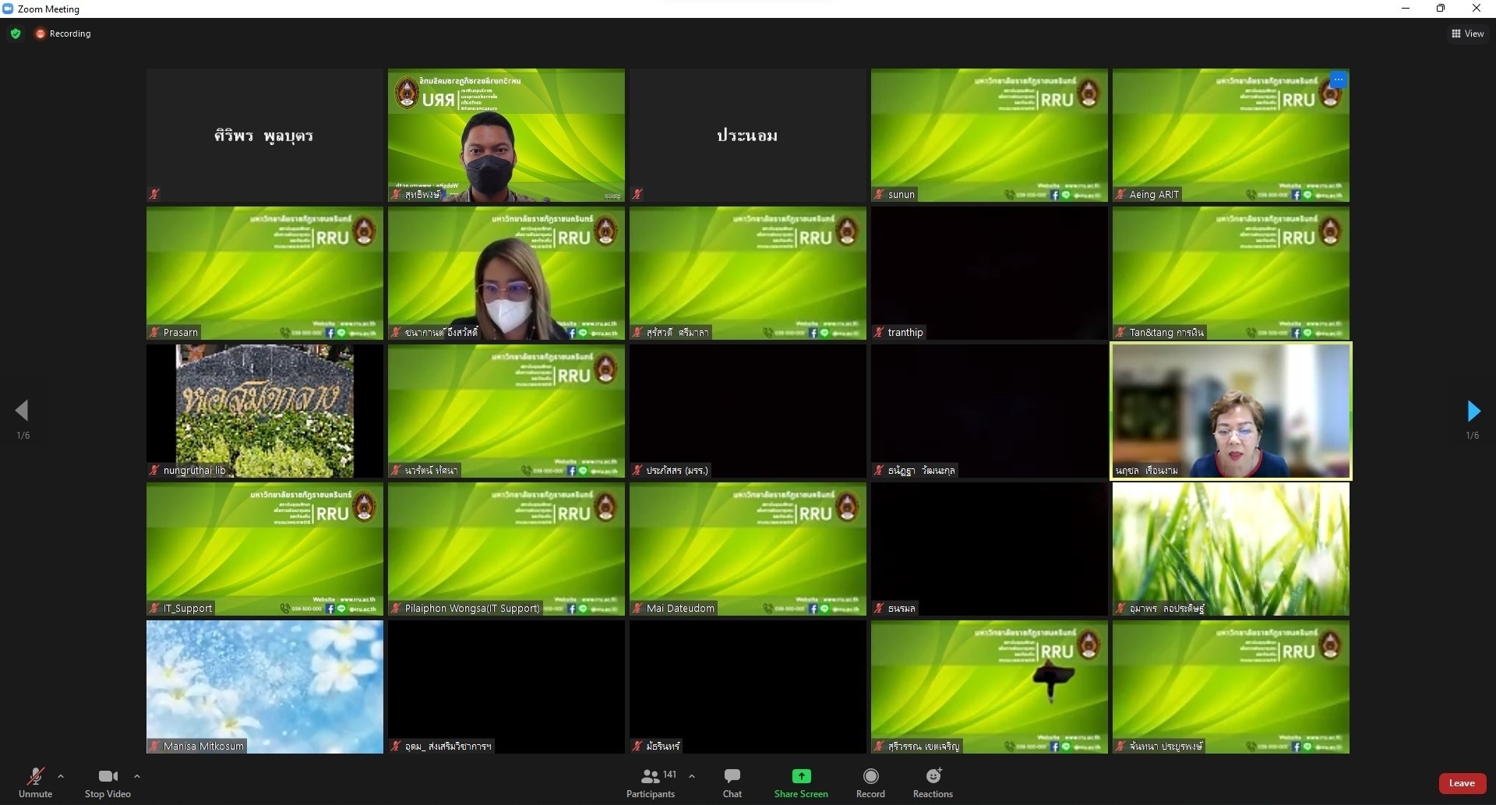Click muted mic icon on tranthip tile
Image resolution: width=1496 pixels, height=805 pixels.
(x=879, y=333)
